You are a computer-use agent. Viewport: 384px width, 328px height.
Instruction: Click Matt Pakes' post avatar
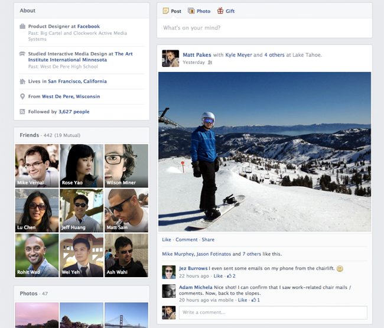pyautogui.click(x=171, y=59)
